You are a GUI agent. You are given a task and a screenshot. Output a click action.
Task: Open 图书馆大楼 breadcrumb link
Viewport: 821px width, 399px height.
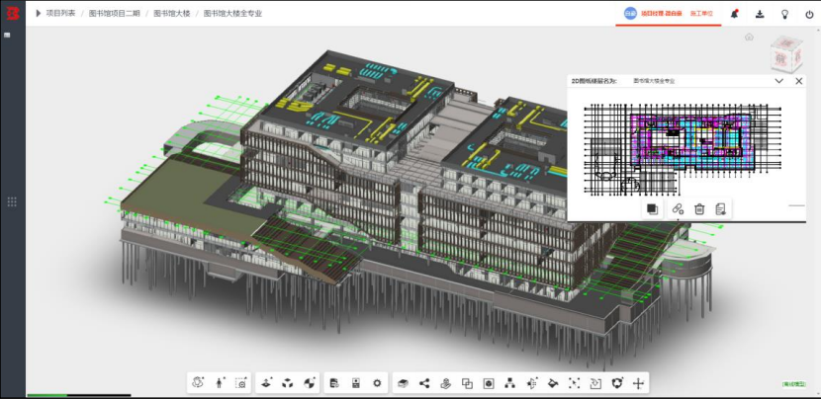(171, 14)
